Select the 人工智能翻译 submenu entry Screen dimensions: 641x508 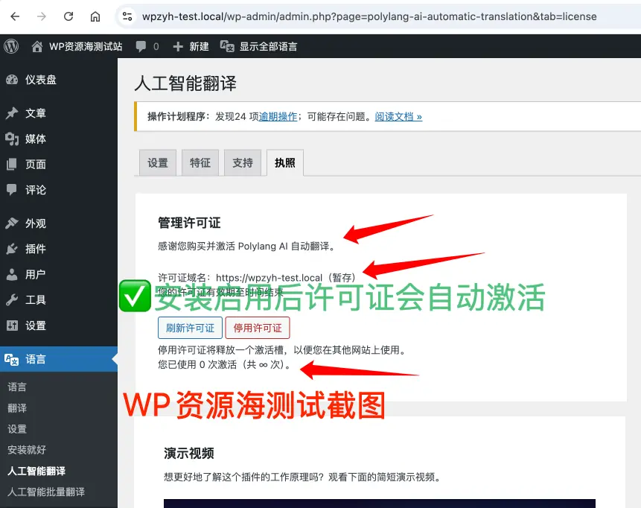[36, 471]
